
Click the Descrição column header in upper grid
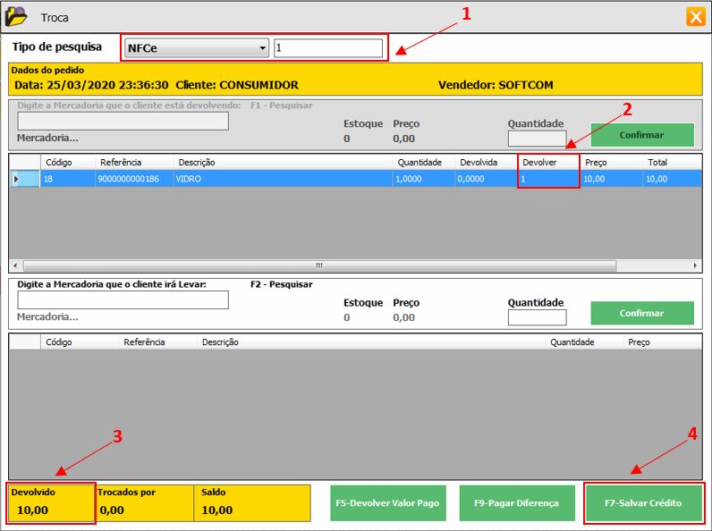pyautogui.click(x=197, y=163)
